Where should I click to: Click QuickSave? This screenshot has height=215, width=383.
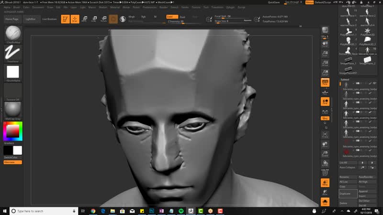click(x=273, y=2)
